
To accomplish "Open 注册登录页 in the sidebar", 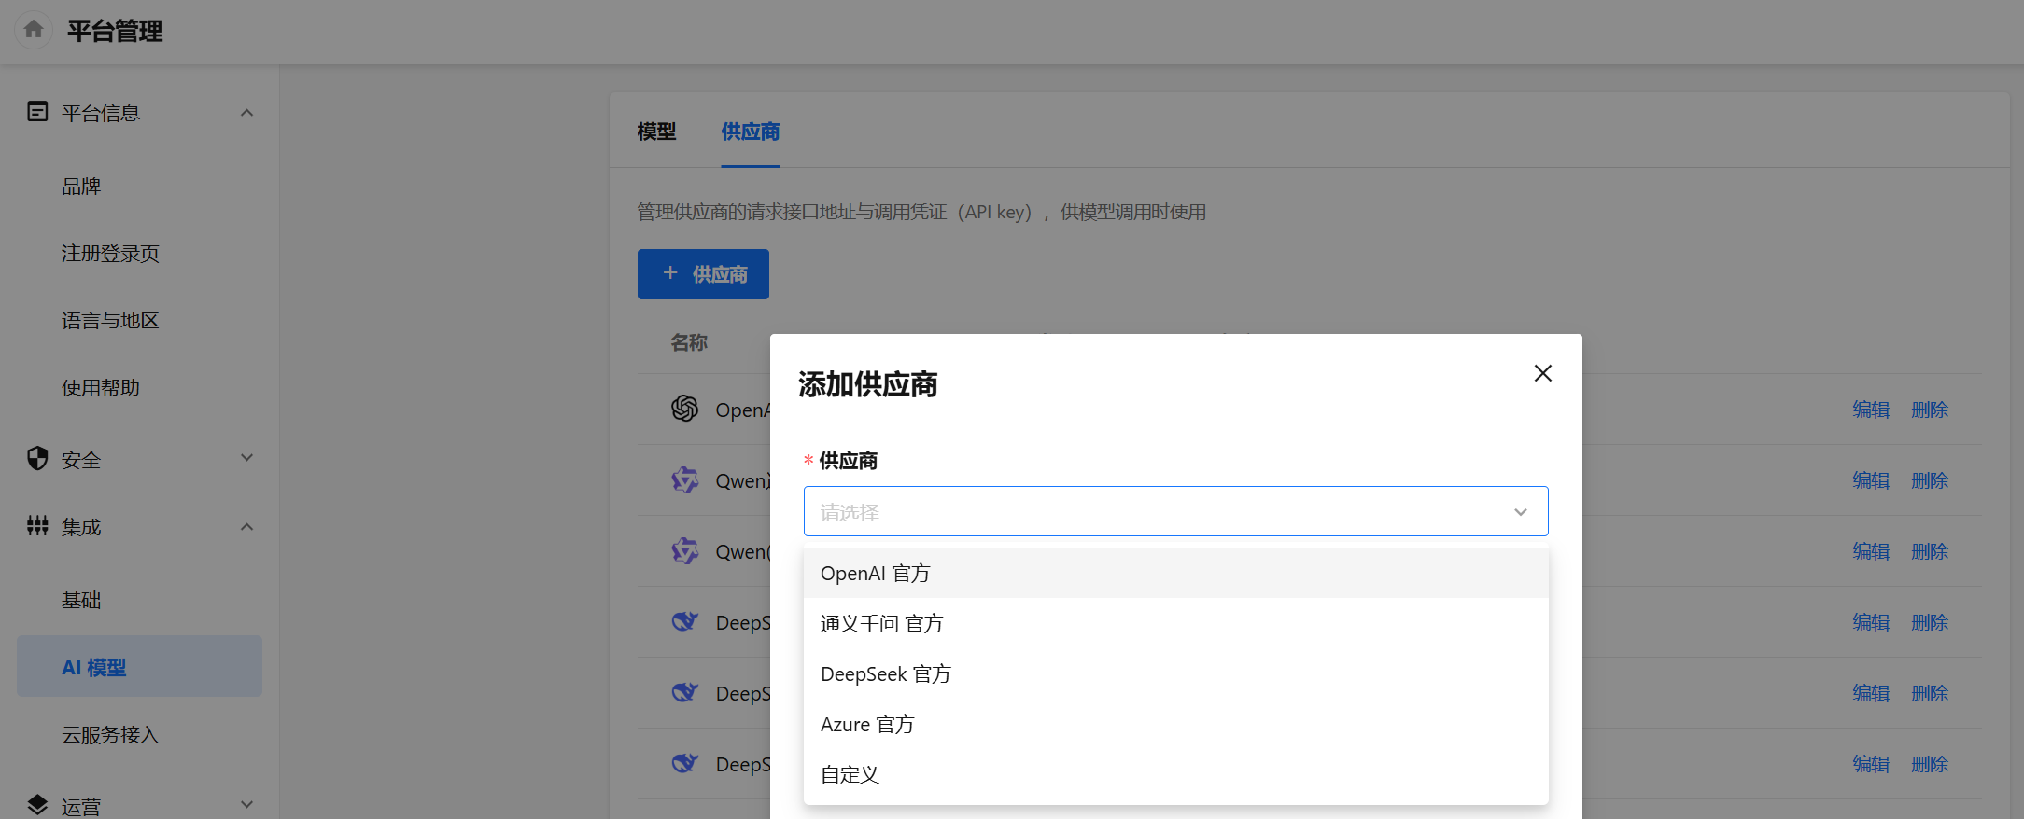I will click(110, 254).
